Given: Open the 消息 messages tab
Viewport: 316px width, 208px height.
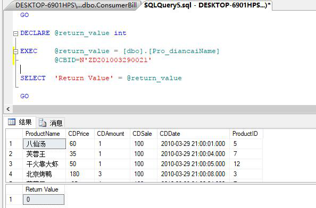Looking at the screenshot, I should point(51,123).
